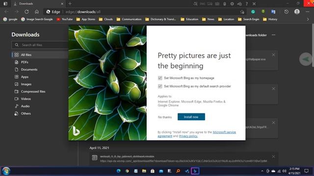Open File Explorer from taskbar
Screen dimensions: 314x176
click(x=144, y=171)
